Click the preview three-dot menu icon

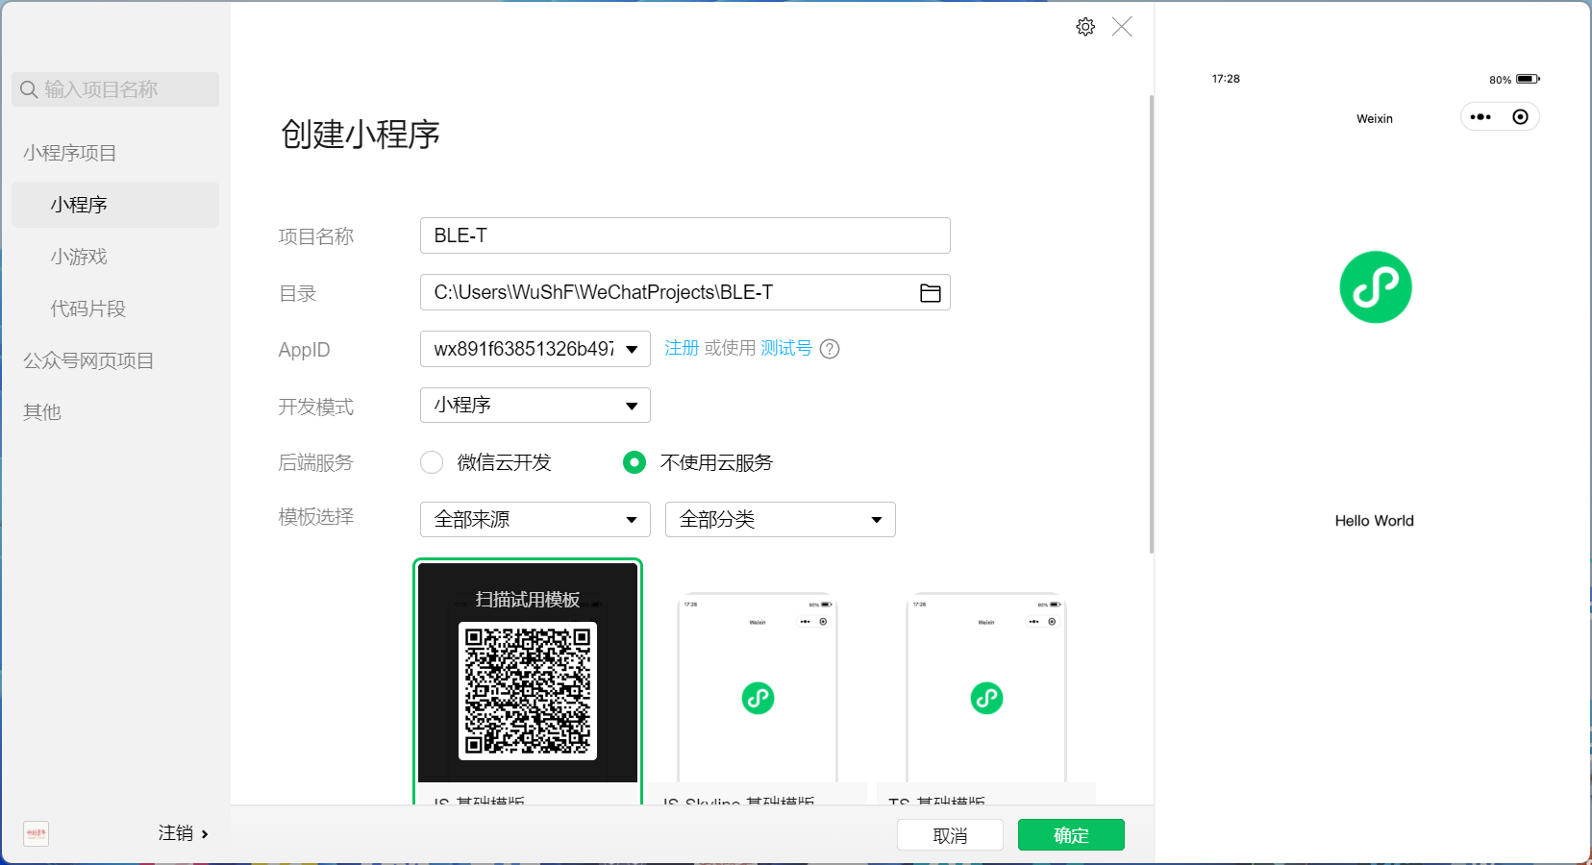point(1480,117)
